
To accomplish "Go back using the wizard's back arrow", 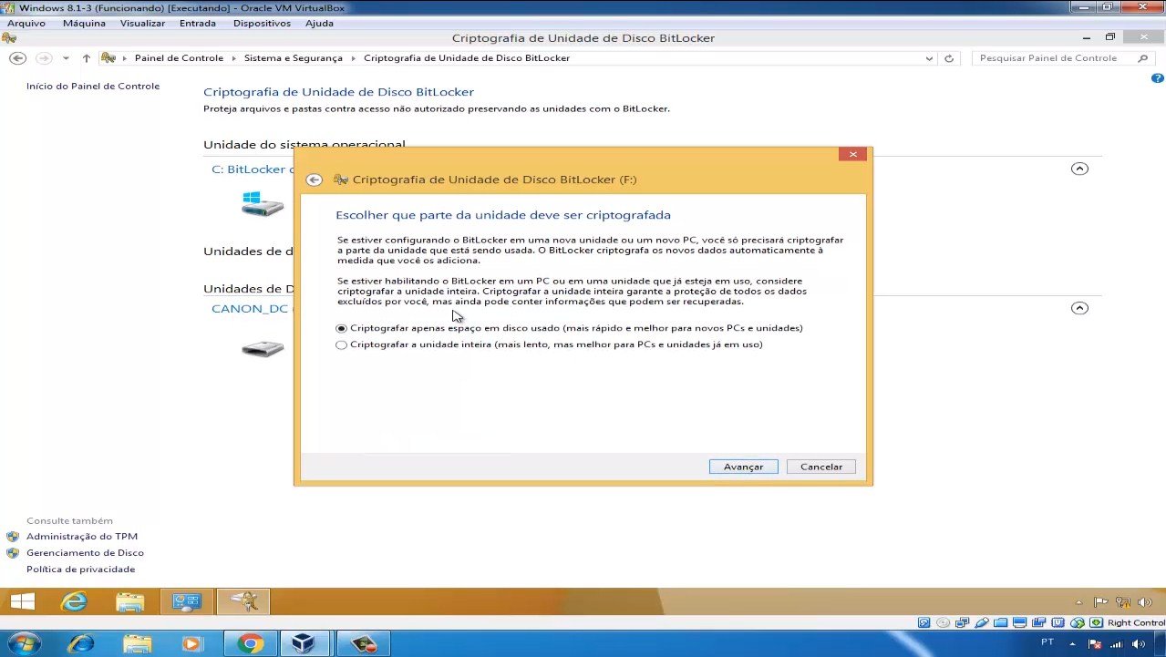I will (x=315, y=180).
